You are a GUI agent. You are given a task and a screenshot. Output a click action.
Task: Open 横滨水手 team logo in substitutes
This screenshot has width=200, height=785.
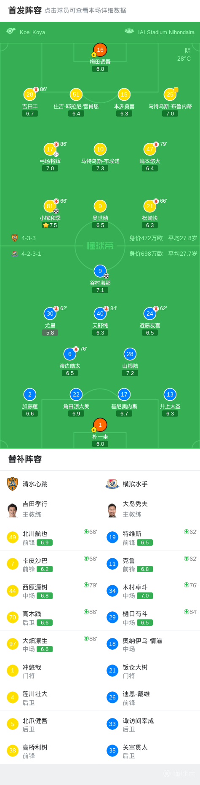click(112, 484)
